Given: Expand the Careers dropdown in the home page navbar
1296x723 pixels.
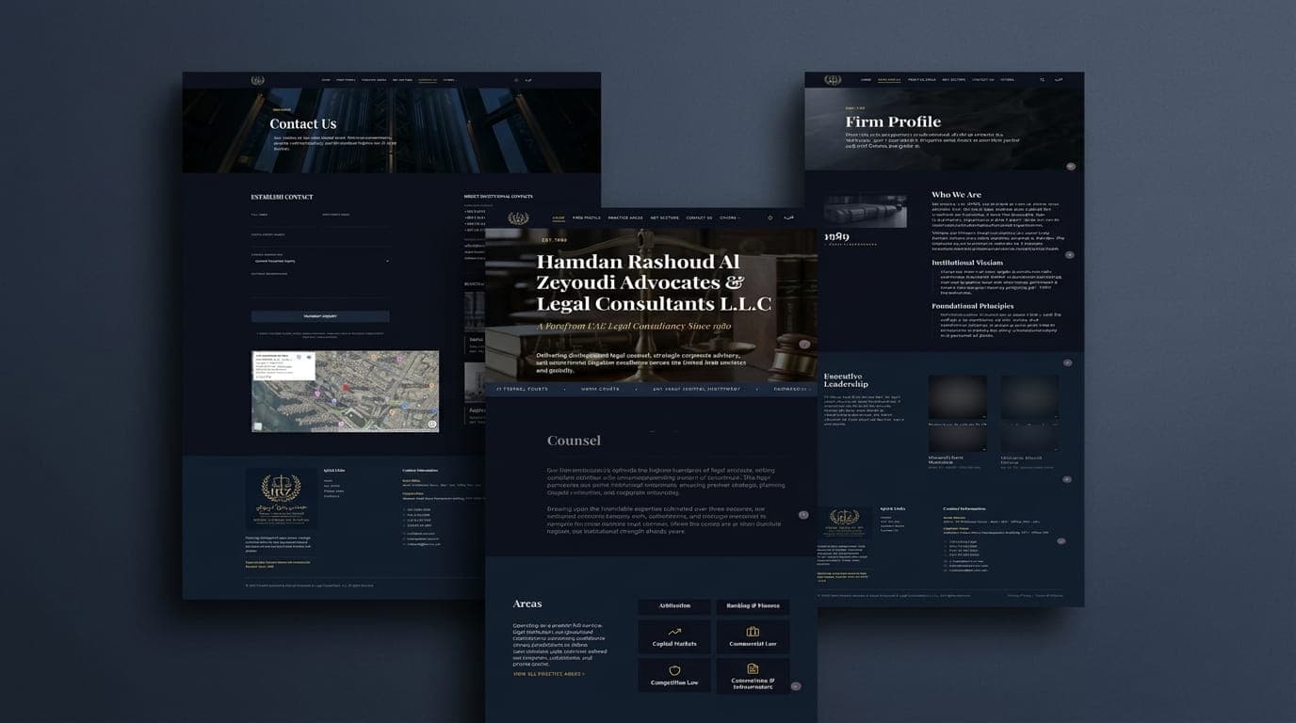Looking at the screenshot, I should (730, 218).
